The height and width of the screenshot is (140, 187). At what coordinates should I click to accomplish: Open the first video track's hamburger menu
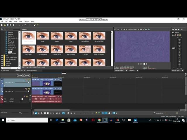click(2, 80)
